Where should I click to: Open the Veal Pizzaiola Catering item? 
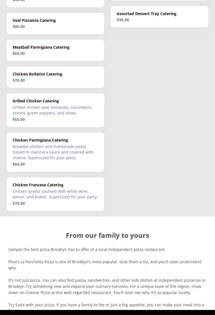coord(34,20)
